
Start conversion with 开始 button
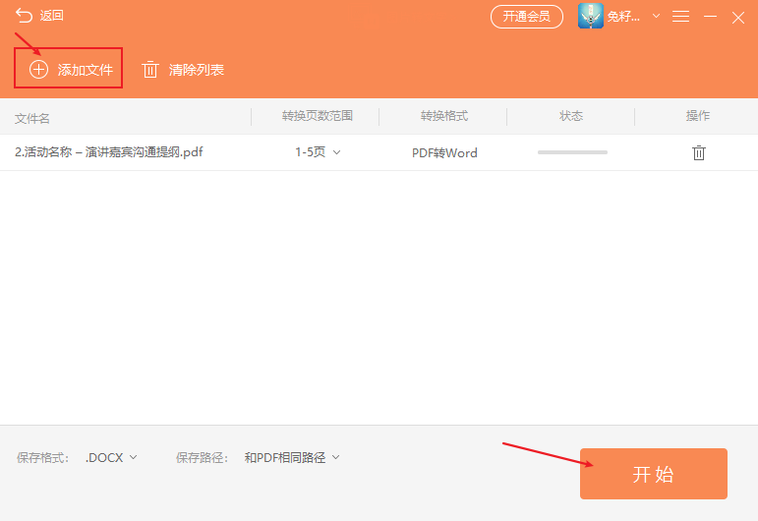[x=654, y=474]
